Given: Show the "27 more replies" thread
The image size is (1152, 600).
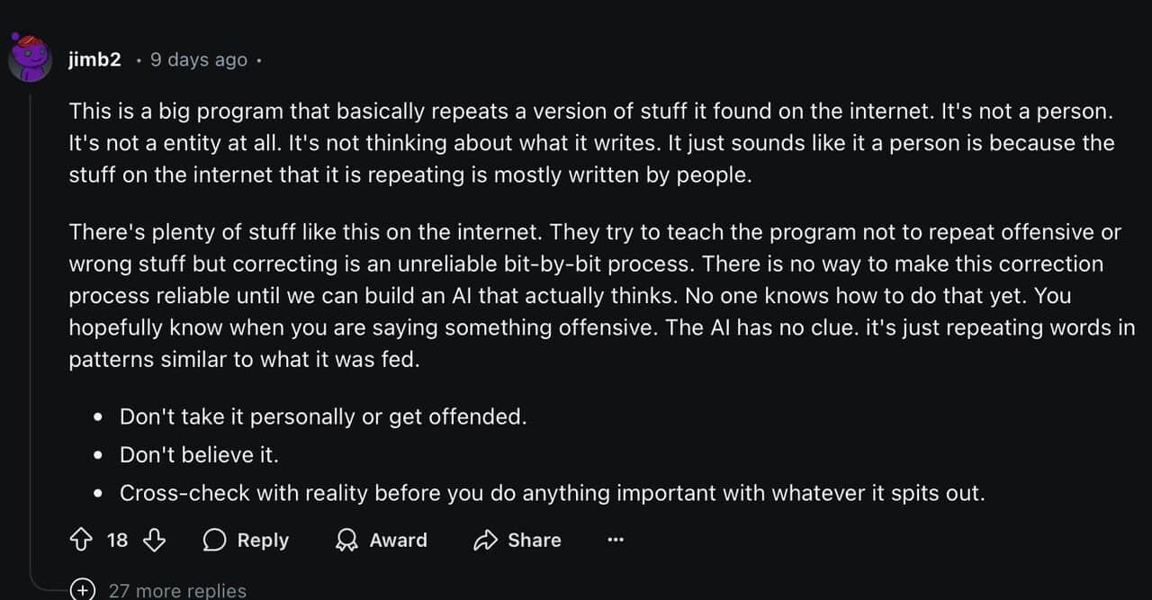Looking at the screenshot, I should (177, 590).
